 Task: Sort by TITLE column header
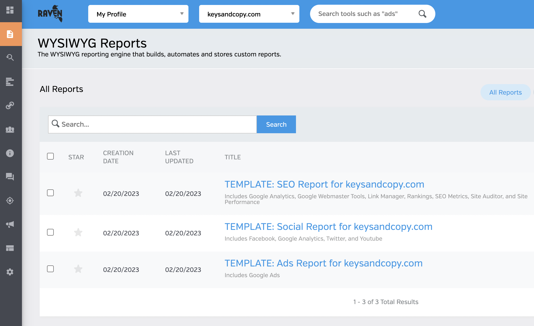(x=233, y=157)
